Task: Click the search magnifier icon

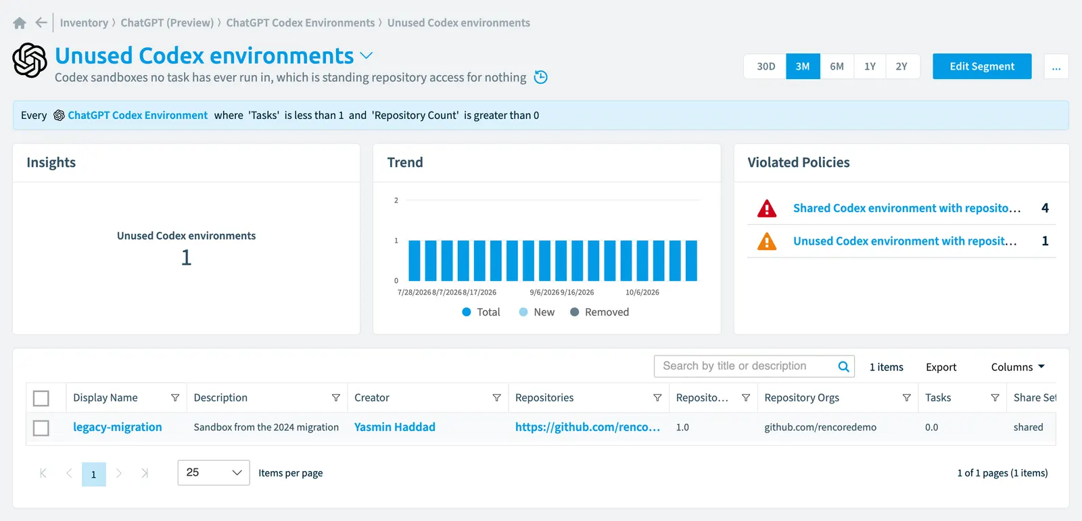Action: pyautogui.click(x=843, y=366)
